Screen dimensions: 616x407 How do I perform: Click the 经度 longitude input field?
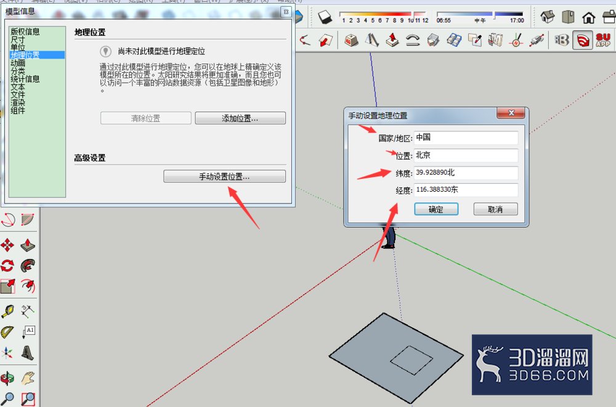tap(466, 190)
